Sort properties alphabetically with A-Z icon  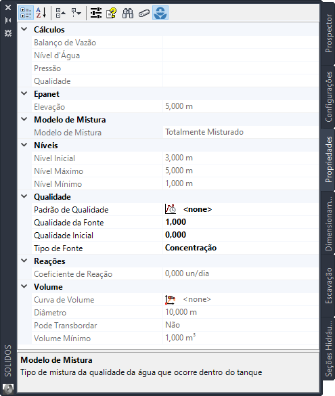click(x=41, y=13)
